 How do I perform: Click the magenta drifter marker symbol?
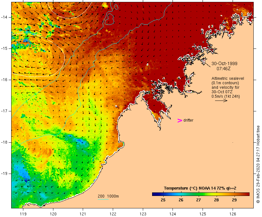[x=180, y=121]
